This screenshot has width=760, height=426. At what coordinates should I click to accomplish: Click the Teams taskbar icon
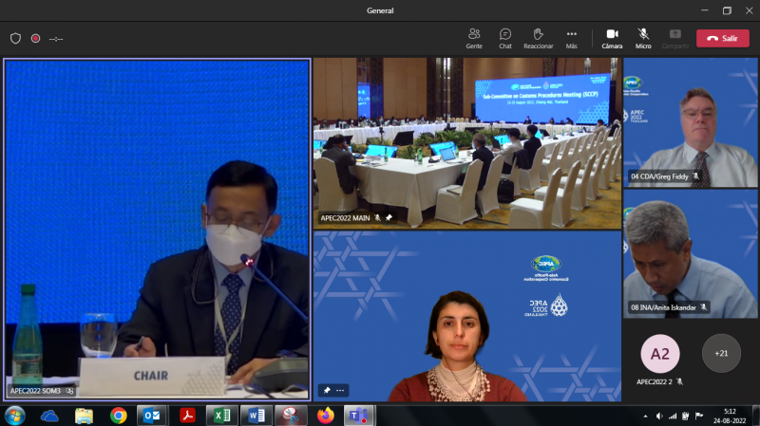click(358, 416)
